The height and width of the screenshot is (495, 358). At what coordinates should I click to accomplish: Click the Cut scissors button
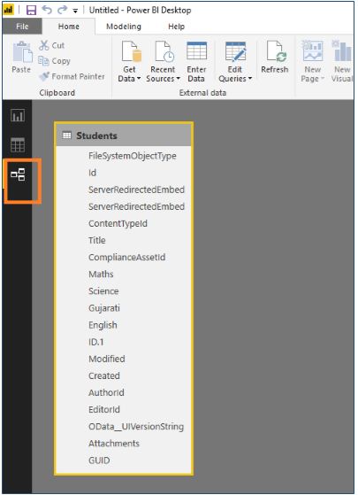52,45
